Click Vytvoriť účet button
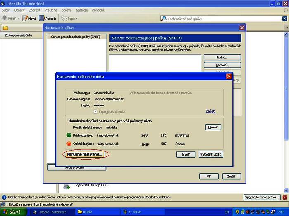The width and height of the screenshot is (289, 216). click(211, 154)
